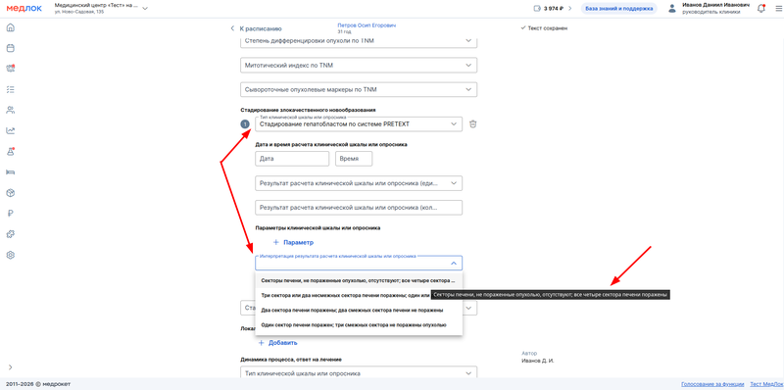Focus the Дата input field
Screen dimensions: 784x390
292,159
